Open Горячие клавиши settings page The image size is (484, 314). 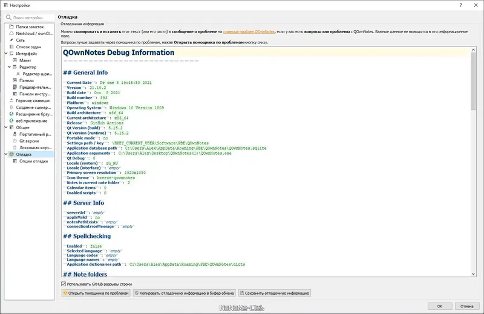coord(33,100)
